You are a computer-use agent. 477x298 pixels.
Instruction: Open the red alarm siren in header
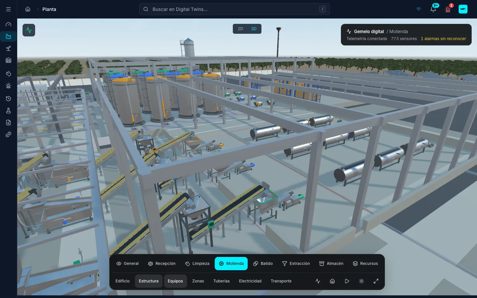(448, 9)
